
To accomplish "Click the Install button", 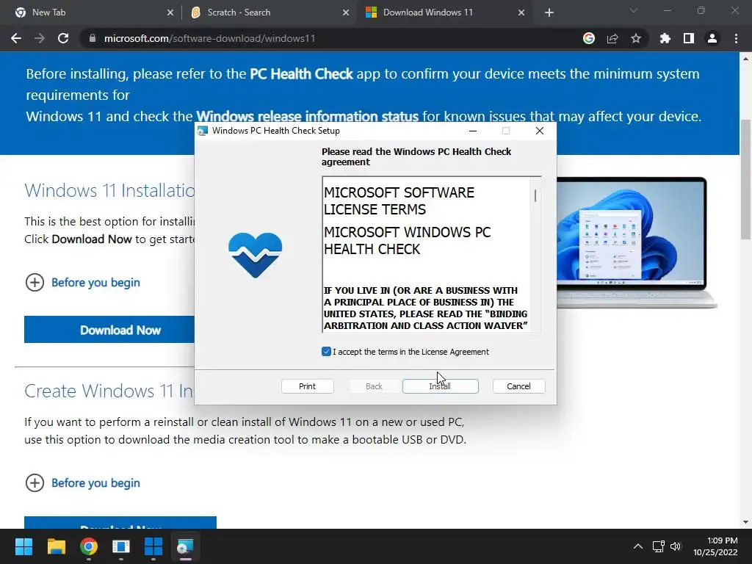I will [441, 386].
